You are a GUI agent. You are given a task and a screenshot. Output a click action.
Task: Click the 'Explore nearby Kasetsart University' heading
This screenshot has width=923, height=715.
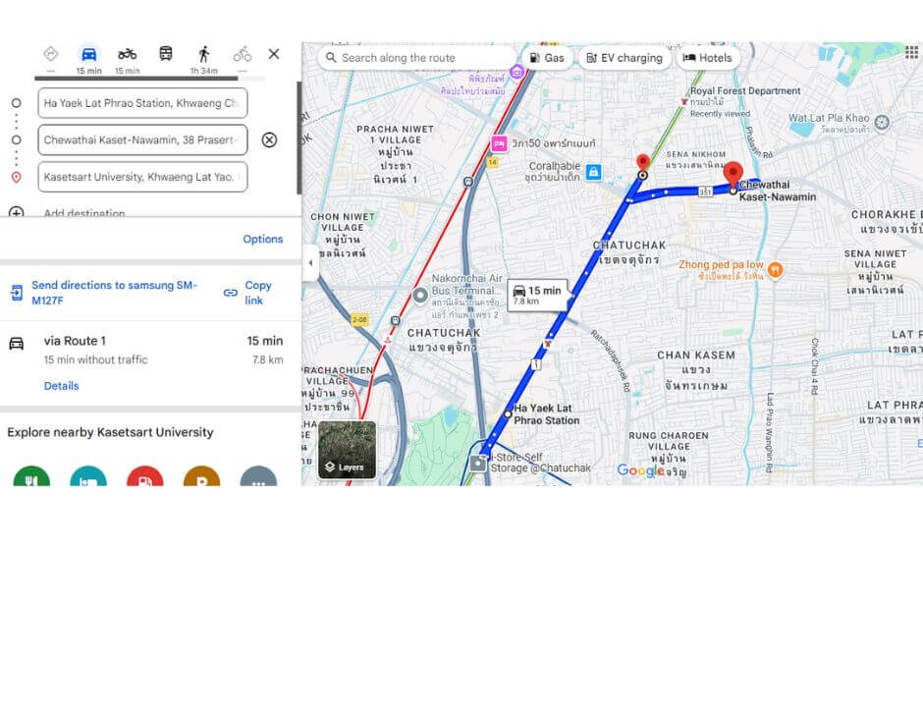click(x=110, y=432)
